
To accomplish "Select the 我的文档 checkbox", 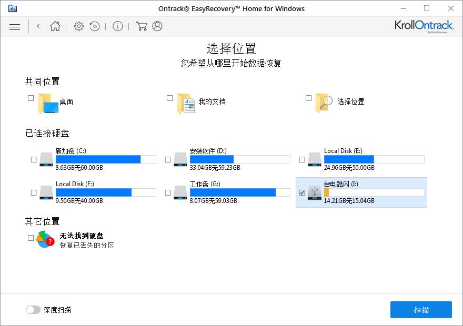I will coord(169,98).
